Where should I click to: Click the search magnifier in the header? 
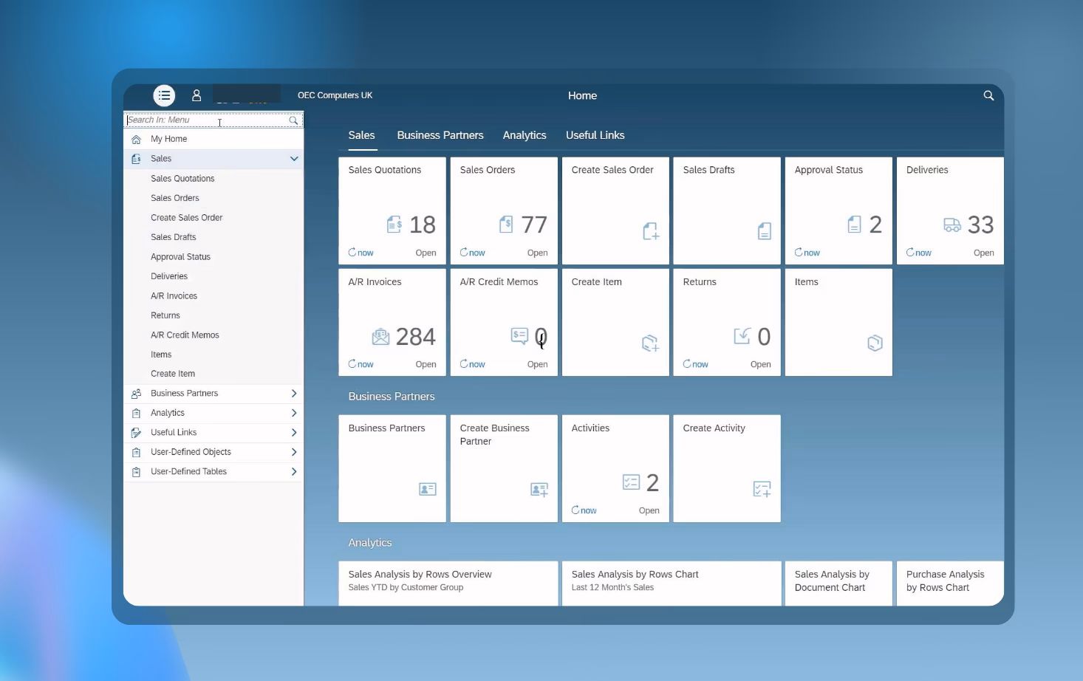[x=988, y=95]
